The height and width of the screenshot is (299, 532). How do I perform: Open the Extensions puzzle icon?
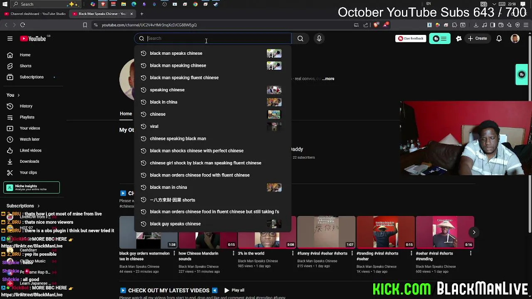coord(454,25)
